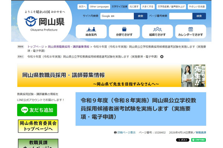223x148 pixels.
Task: Open 分野でさがす category search button
Action: click(x=124, y=31)
